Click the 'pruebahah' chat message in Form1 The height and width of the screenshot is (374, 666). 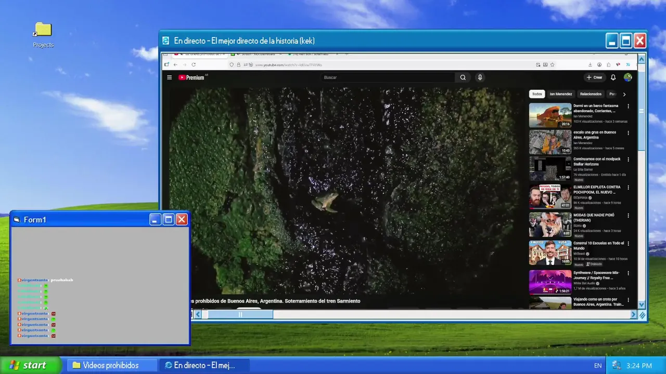point(61,280)
